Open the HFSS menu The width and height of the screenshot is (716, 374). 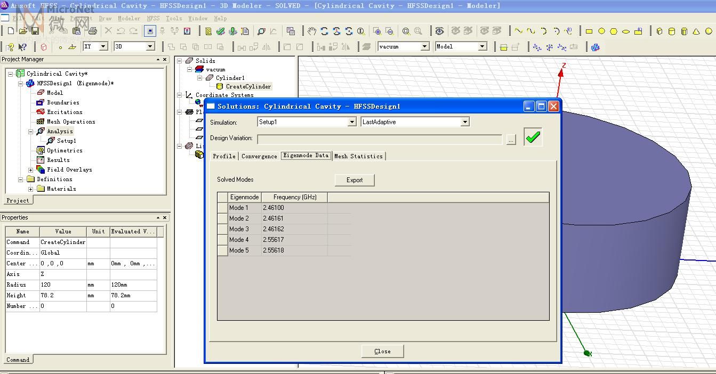153,18
